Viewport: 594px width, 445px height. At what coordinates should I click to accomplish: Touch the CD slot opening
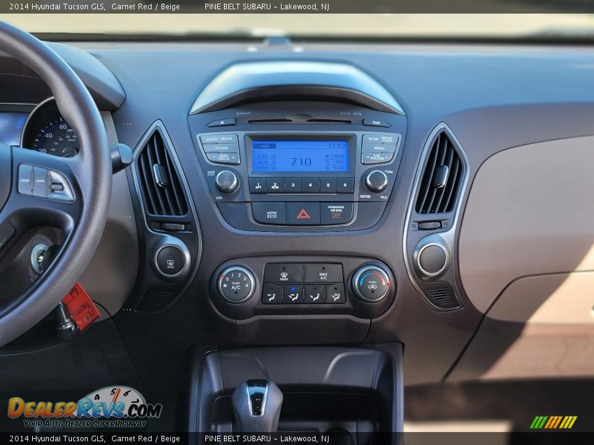[299, 121]
